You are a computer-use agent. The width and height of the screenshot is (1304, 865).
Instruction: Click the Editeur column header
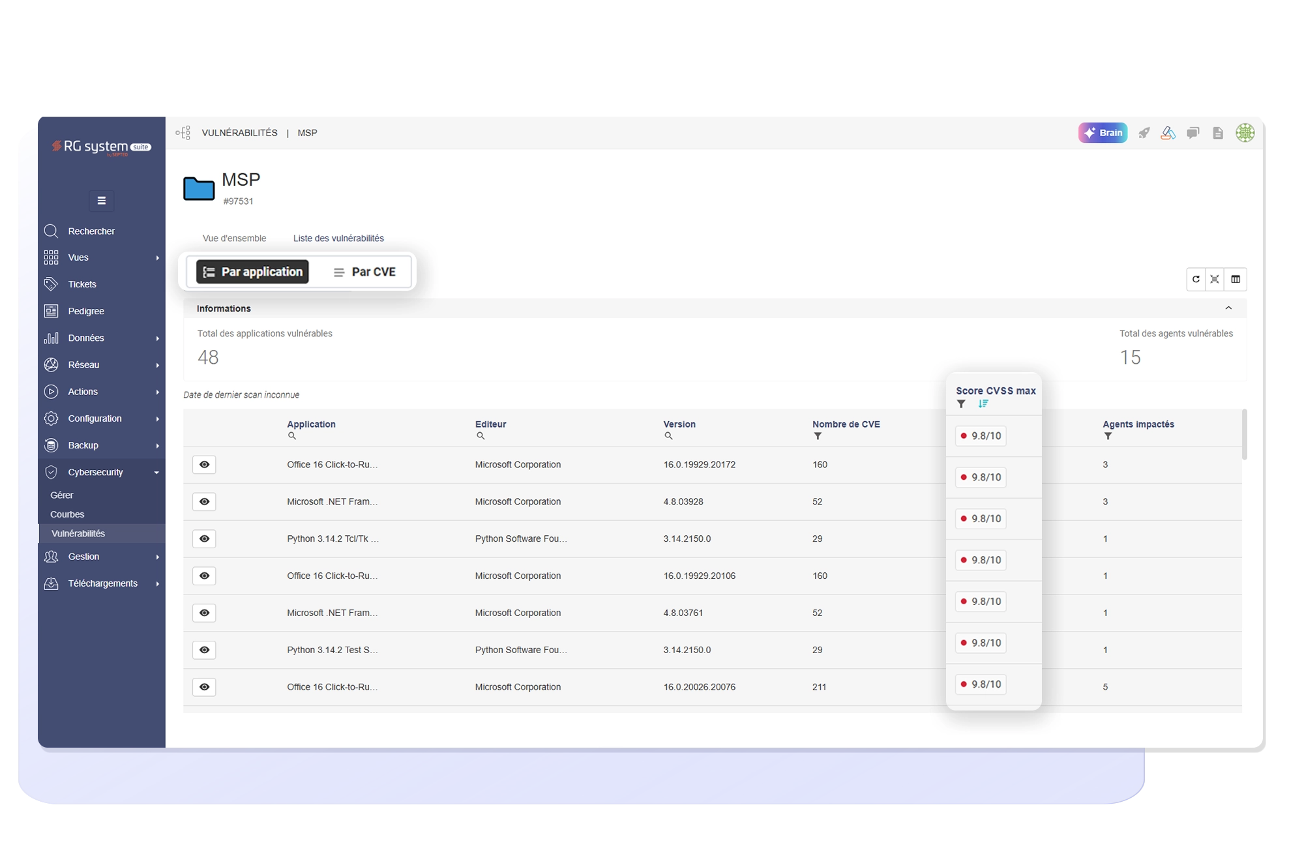tap(490, 424)
